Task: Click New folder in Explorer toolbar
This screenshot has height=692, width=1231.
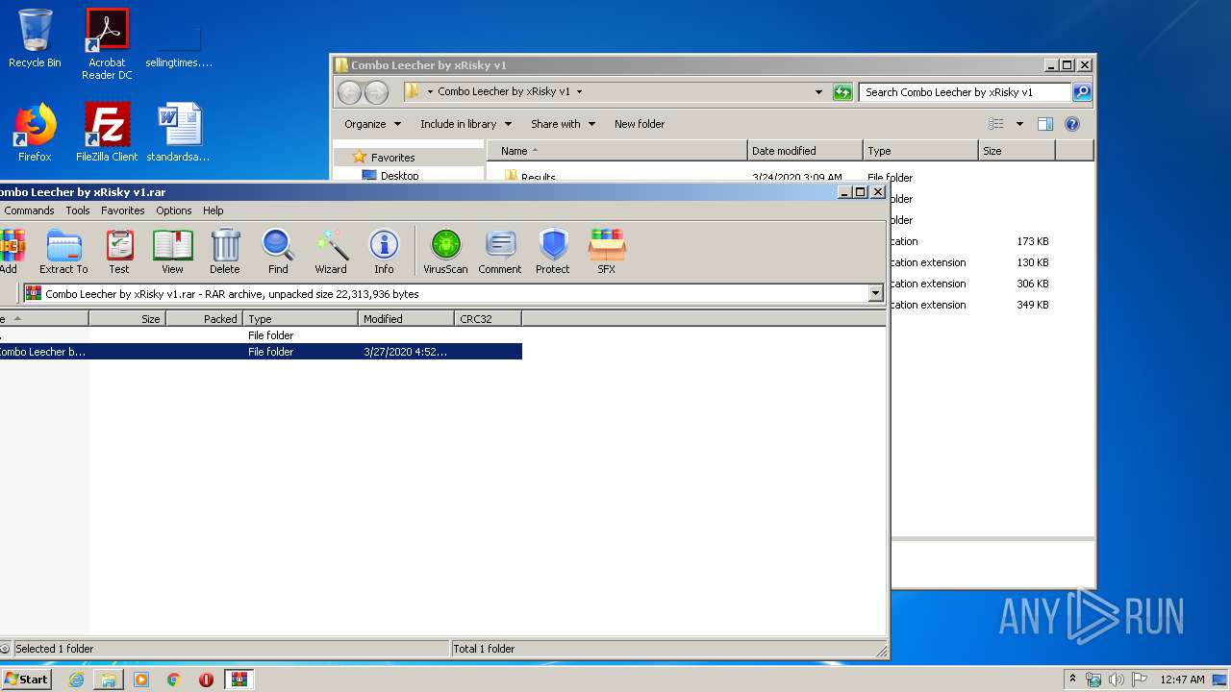Action: click(x=640, y=124)
